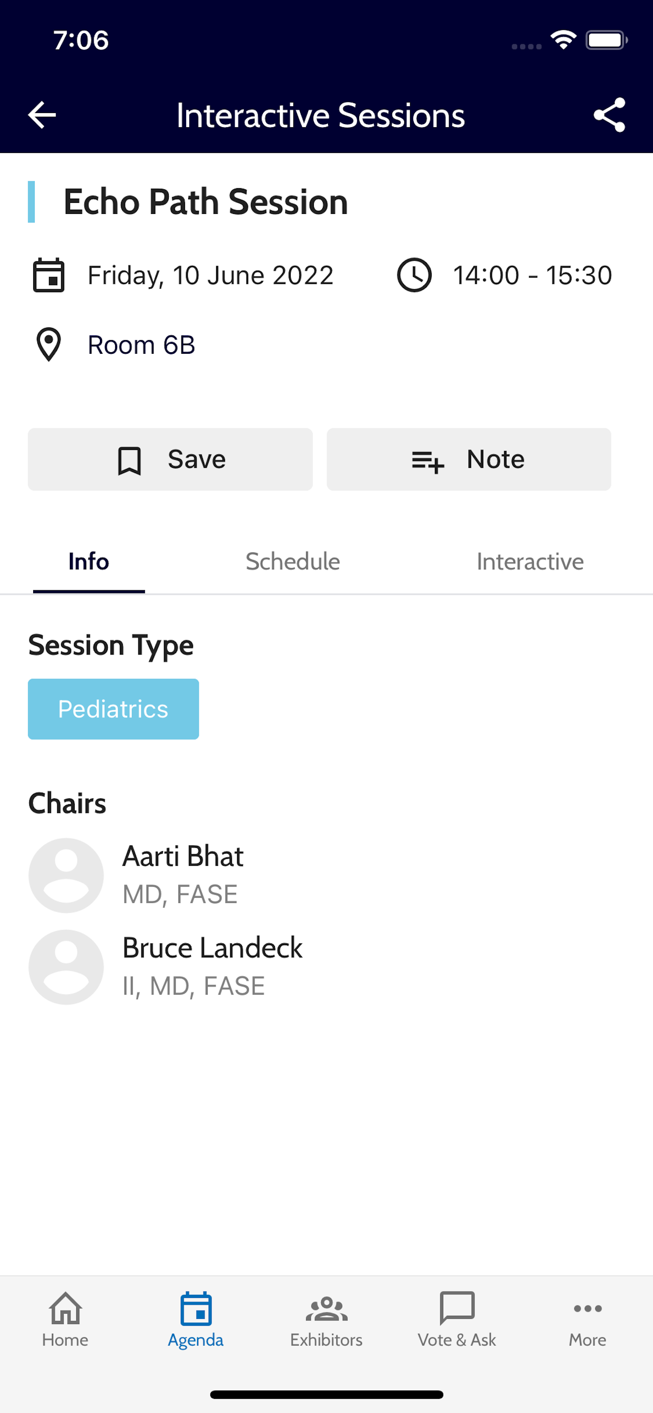653x1413 pixels.
Task: Switch to the Interactive tab
Action: click(x=530, y=562)
